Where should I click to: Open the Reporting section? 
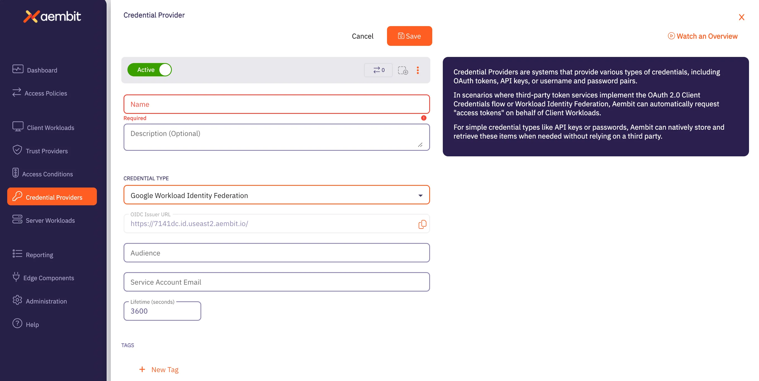pos(39,255)
